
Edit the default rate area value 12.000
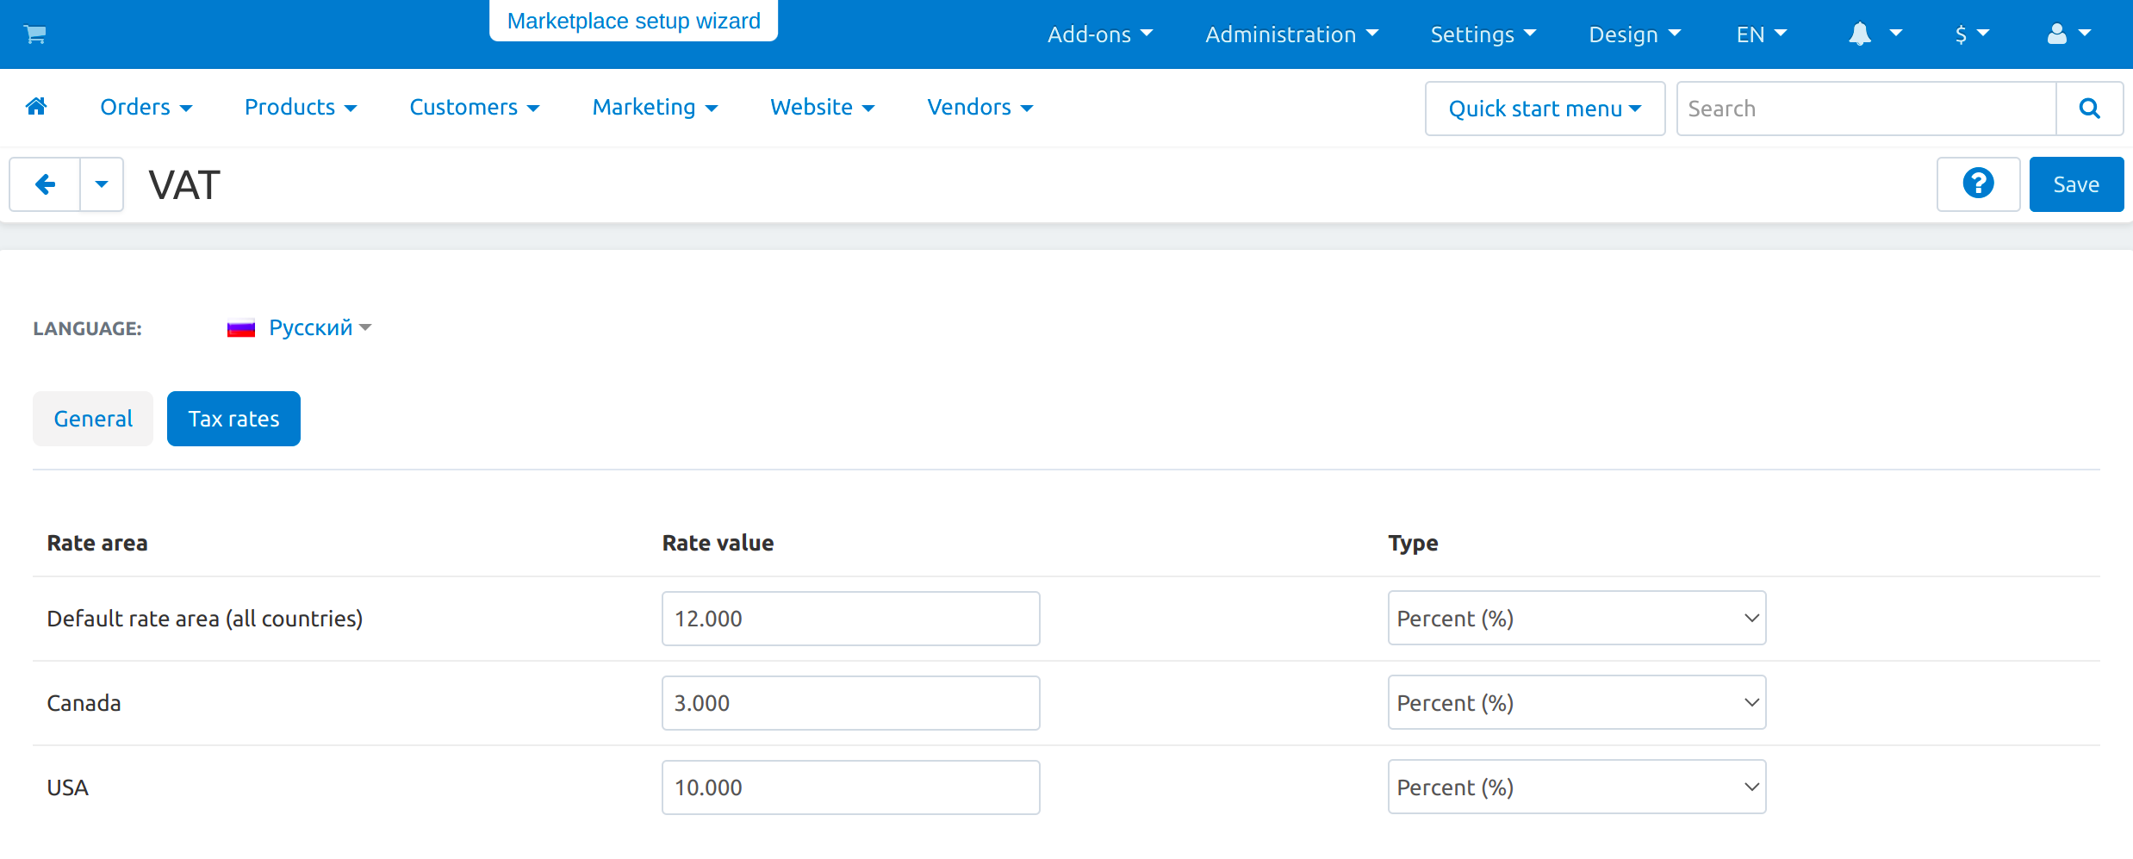coord(850,619)
